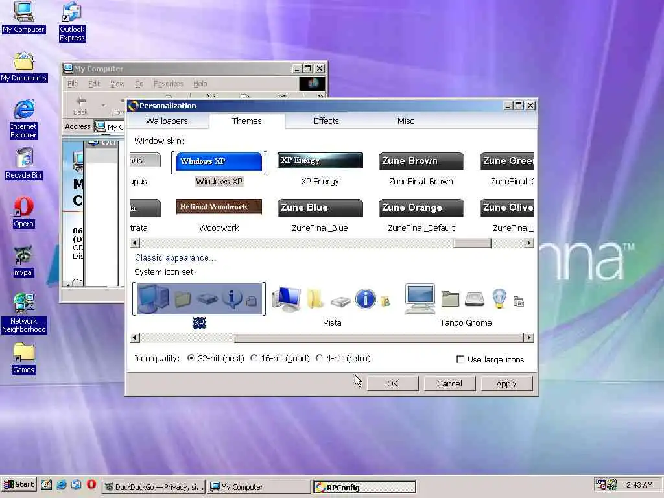Switch to the Misc tab

405,121
